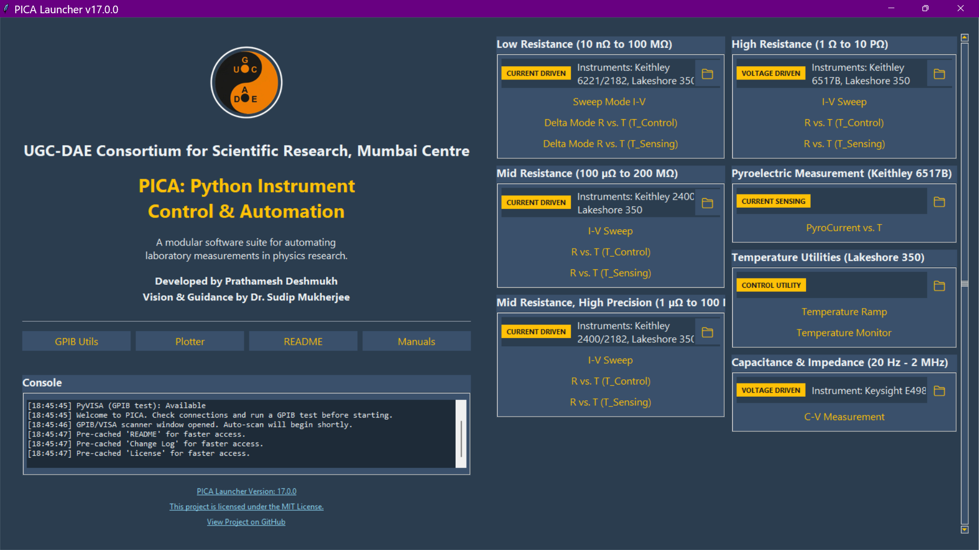
Task: Open folder icon for Low Resistance module
Action: 707,74
